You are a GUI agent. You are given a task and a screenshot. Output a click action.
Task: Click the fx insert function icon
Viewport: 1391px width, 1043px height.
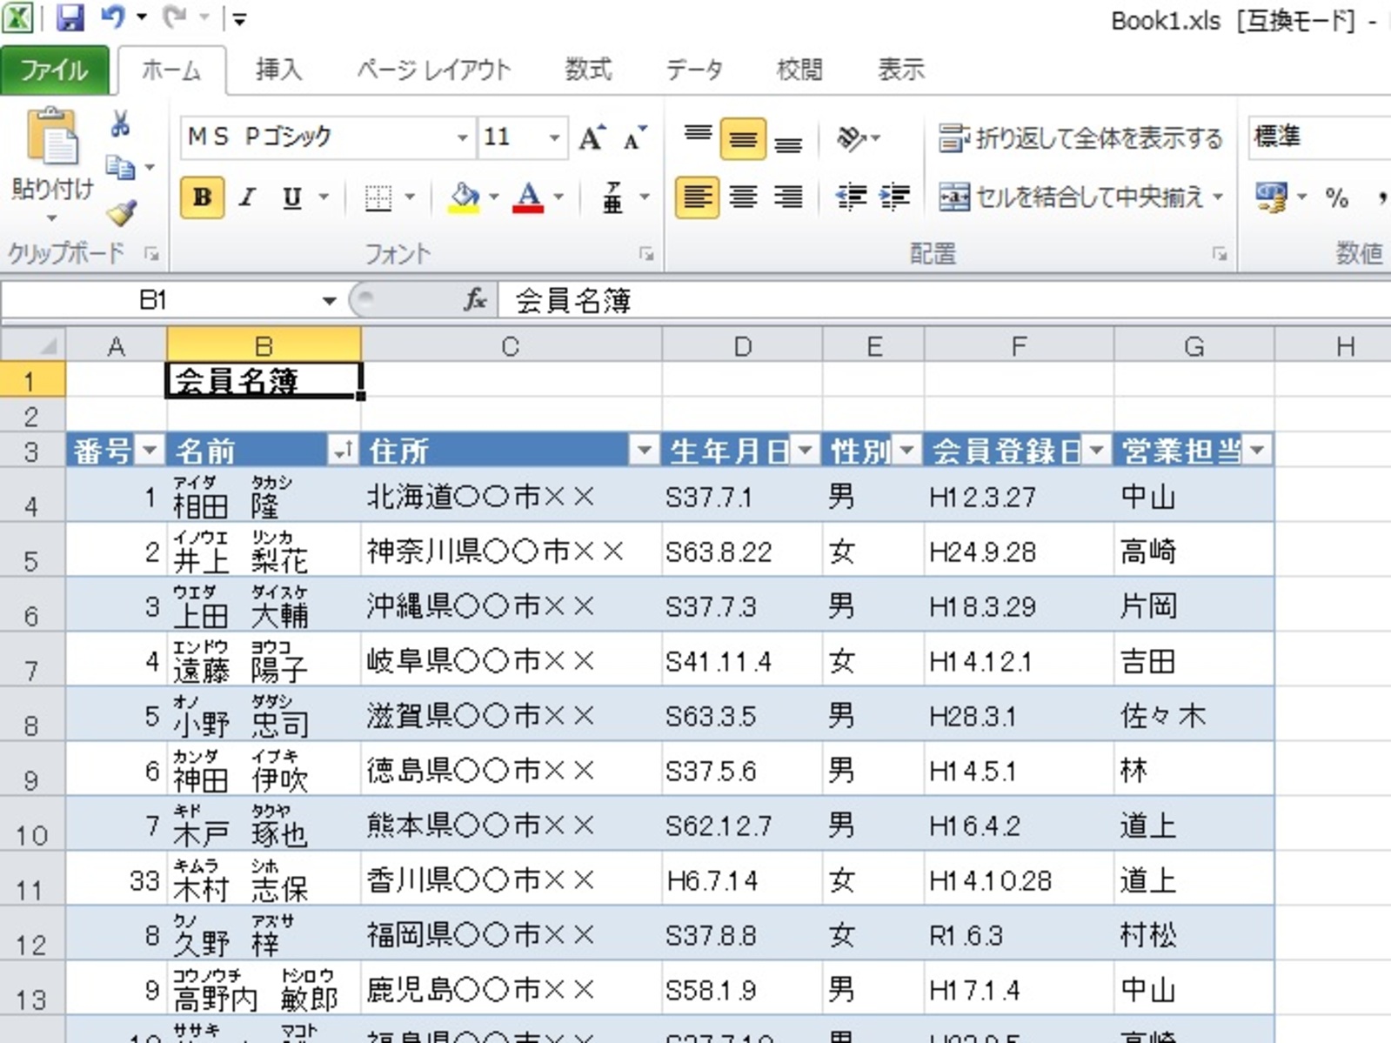(x=474, y=300)
